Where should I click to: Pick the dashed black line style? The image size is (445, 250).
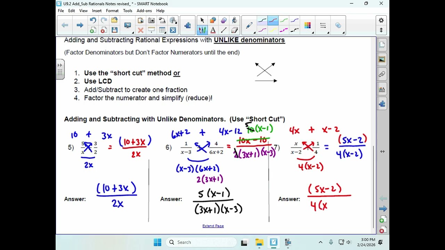[x=294, y=30]
